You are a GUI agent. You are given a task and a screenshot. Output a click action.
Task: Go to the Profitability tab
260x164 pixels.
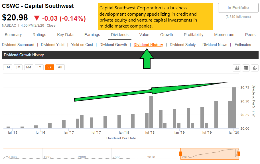coord(194,35)
